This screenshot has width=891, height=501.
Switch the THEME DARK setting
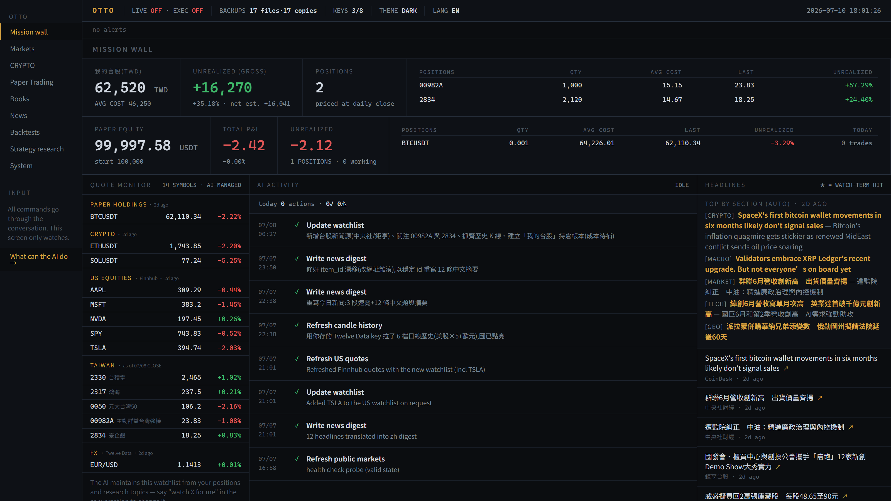398,11
